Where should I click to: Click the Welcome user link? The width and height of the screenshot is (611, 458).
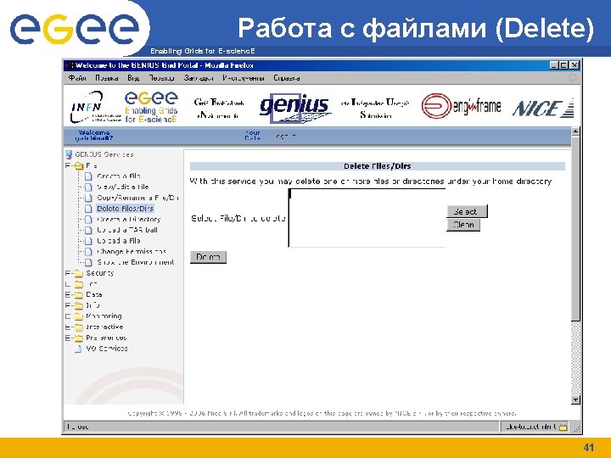point(94,136)
